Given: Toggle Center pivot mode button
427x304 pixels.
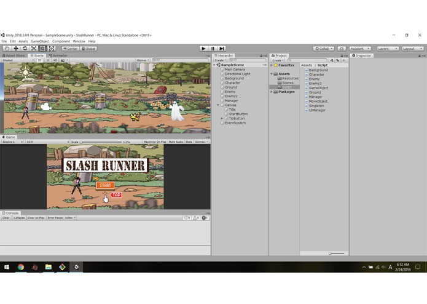Looking at the screenshot, I should [71, 49].
